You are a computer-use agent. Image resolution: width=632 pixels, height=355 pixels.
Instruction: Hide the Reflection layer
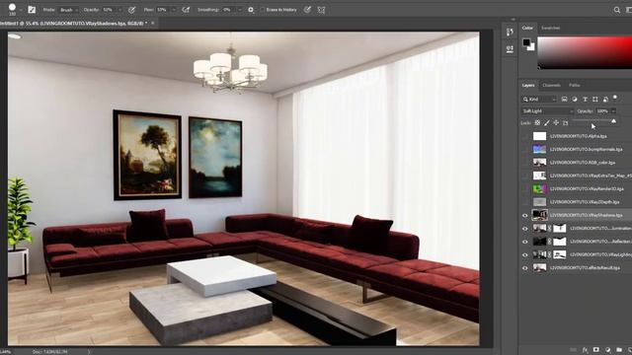(x=524, y=242)
